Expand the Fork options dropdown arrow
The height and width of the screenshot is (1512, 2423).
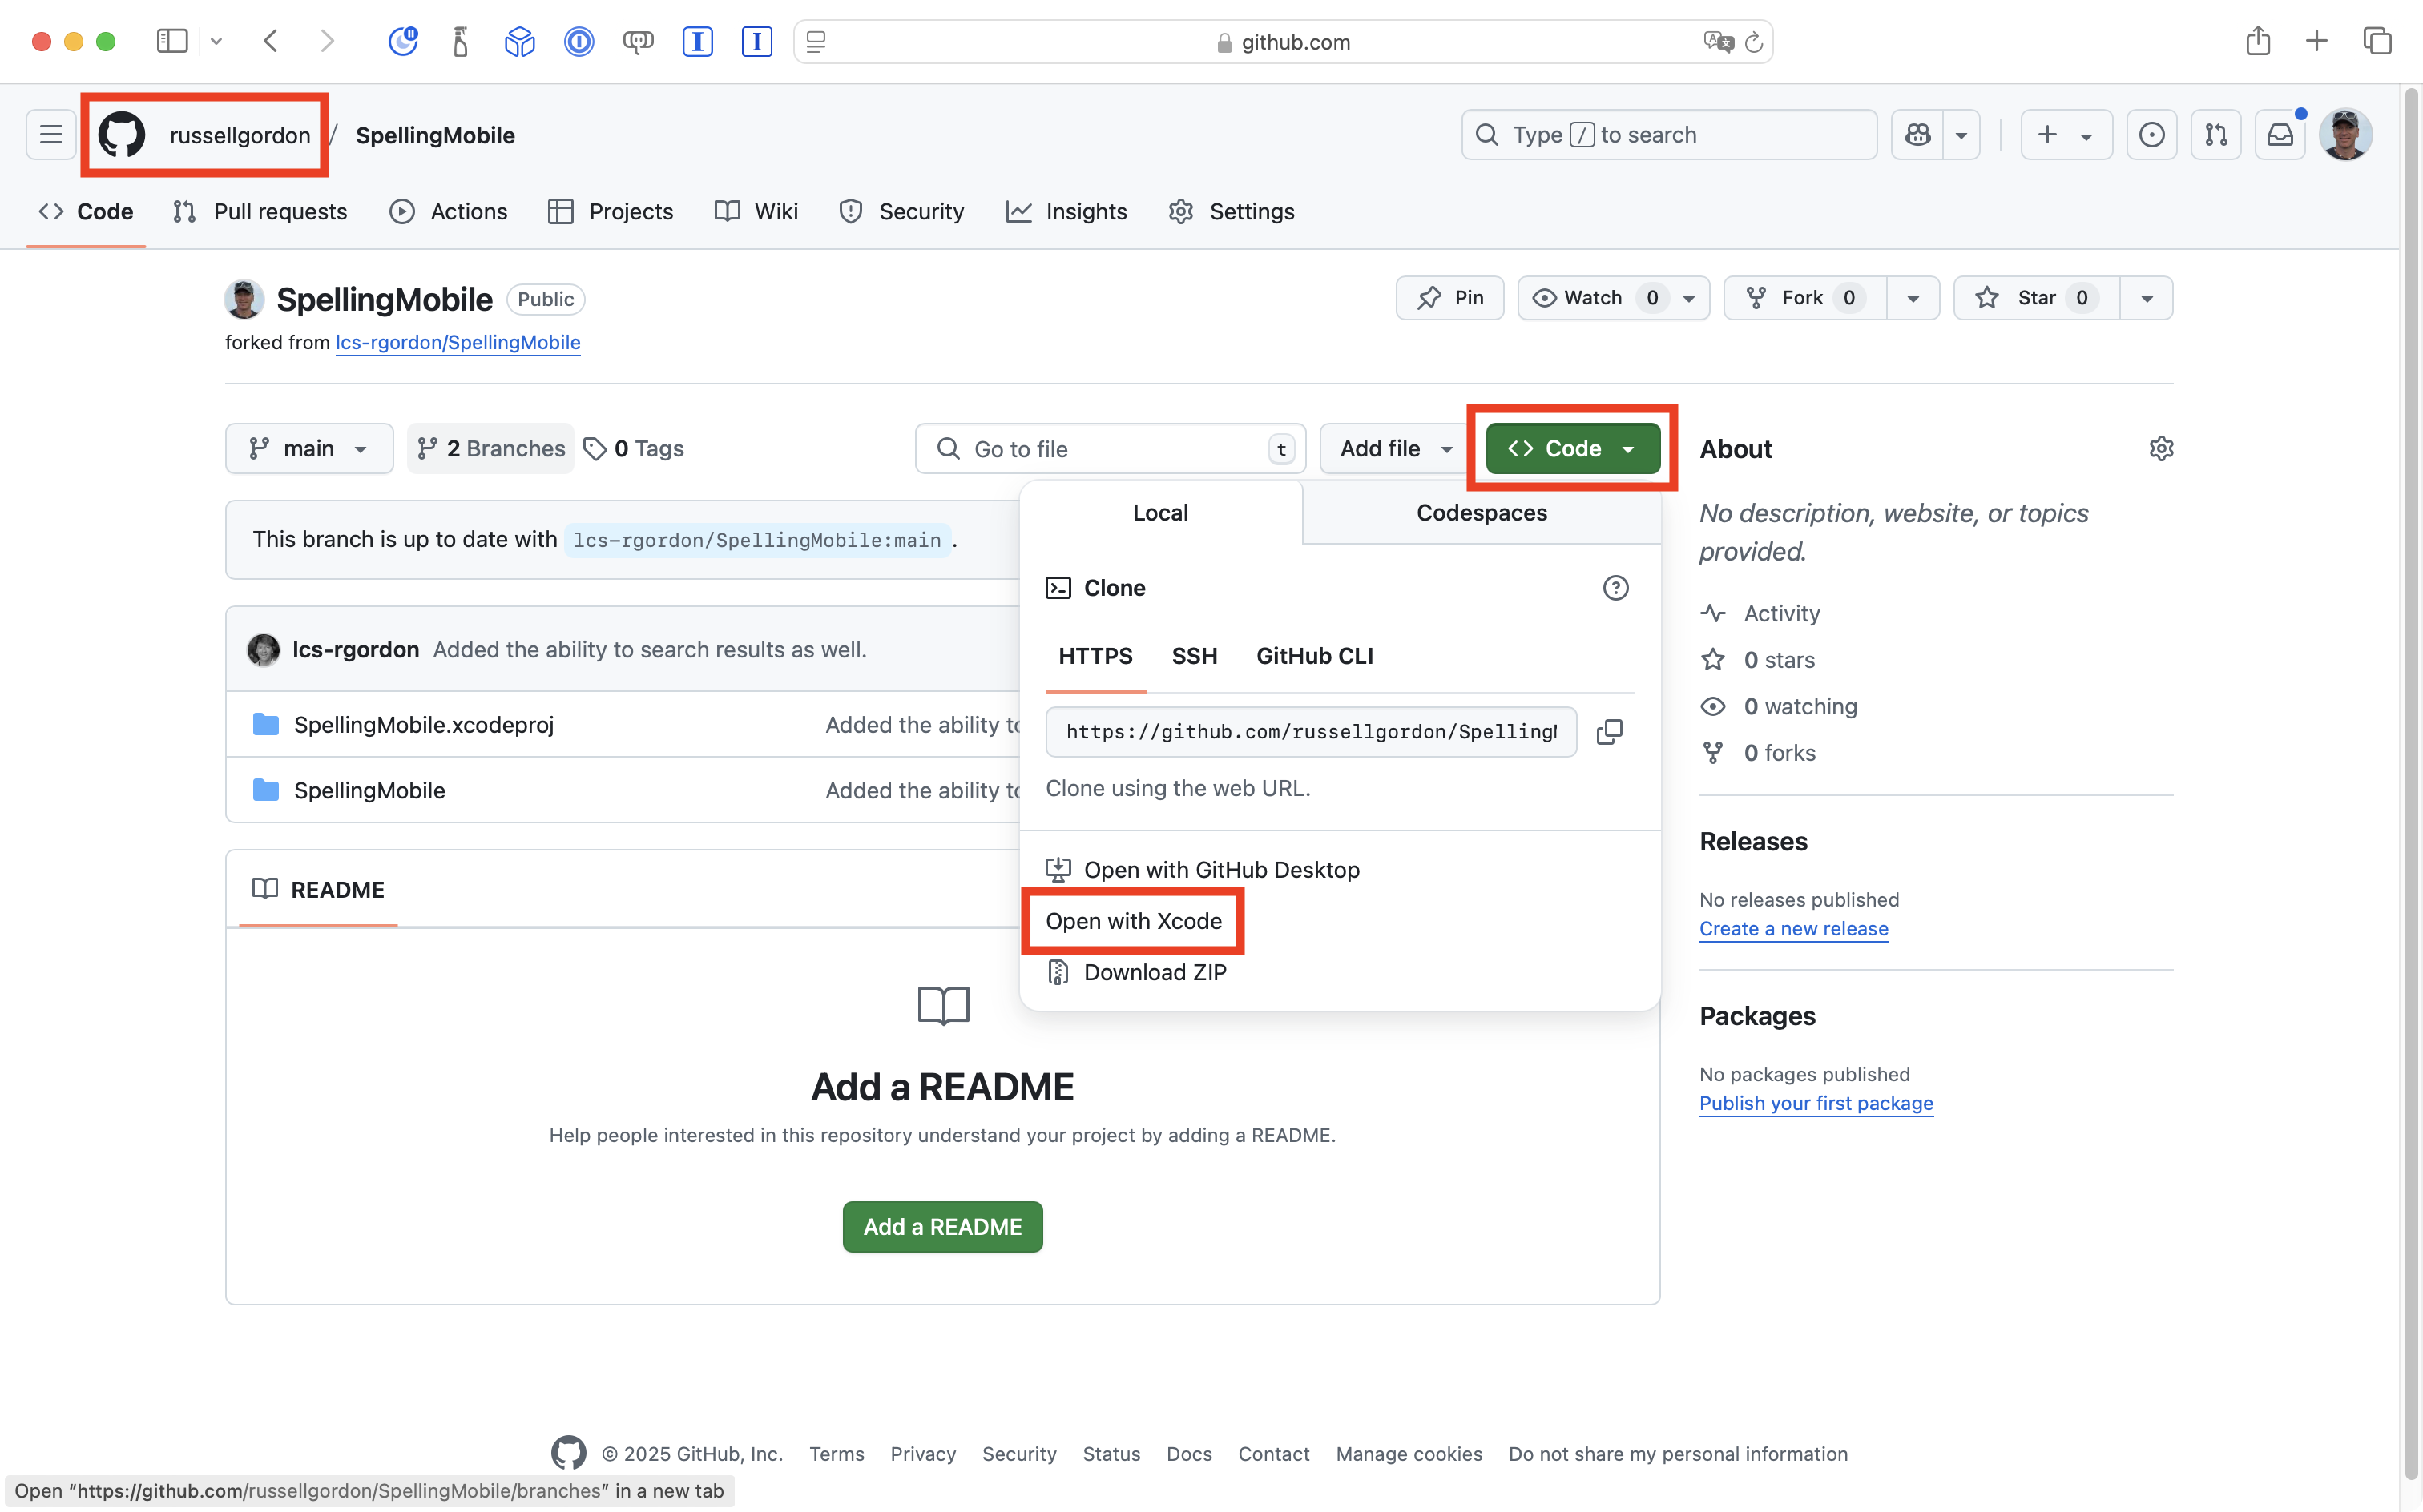pyautogui.click(x=1912, y=298)
